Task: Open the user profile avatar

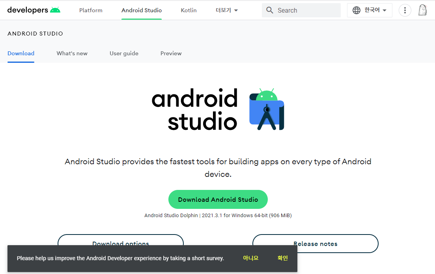Action: [x=422, y=10]
